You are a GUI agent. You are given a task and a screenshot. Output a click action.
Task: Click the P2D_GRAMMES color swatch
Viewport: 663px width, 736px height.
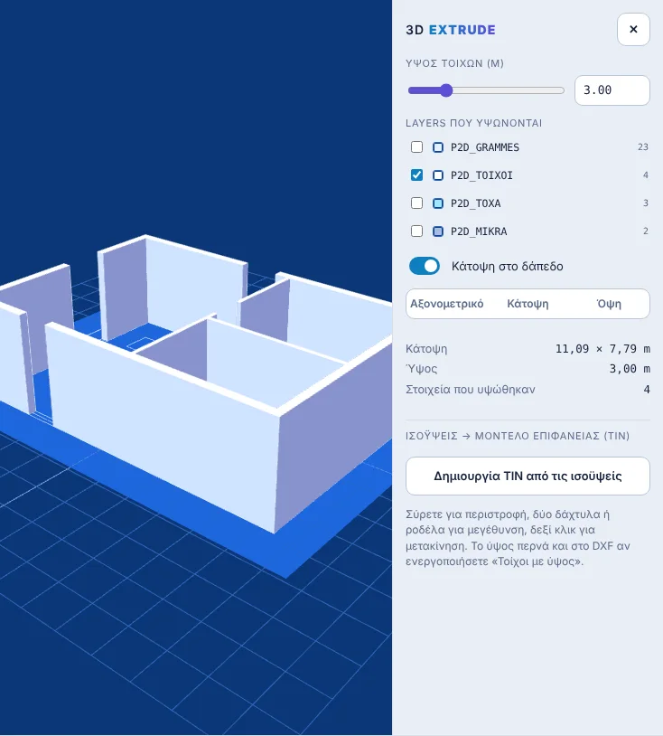[437, 147]
